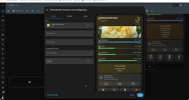Select the sofa dashboard view tab

(x=27, y=11)
